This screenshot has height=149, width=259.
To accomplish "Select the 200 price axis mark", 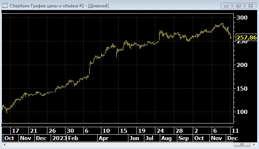I will [x=242, y=65].
